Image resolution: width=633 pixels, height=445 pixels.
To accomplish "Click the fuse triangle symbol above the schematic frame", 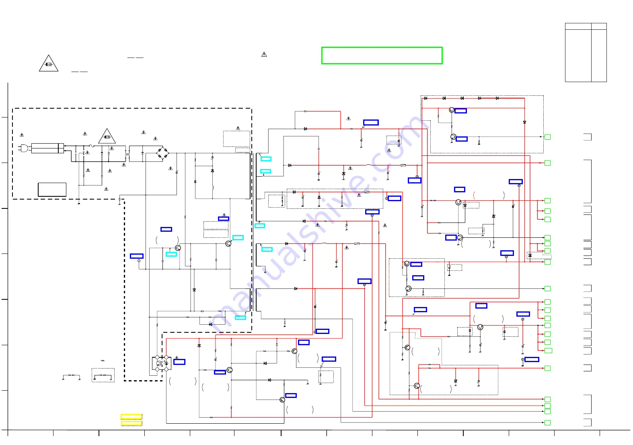I will pos(49,63).
